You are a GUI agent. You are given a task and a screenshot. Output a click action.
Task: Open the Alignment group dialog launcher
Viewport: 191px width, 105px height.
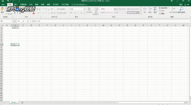coord(69,17)
